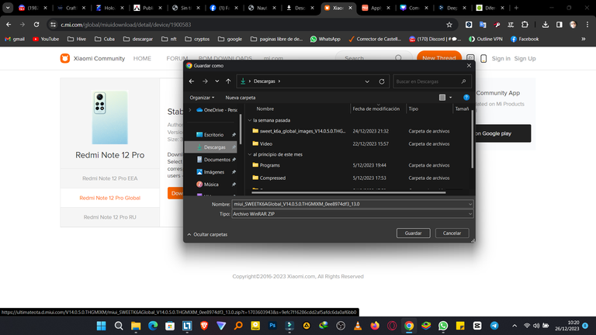Show more bookmarks overflow chevron
Image resolution: width=596 pixels, height=335 pixels.
pyautogui.click(x=584, y=39)
